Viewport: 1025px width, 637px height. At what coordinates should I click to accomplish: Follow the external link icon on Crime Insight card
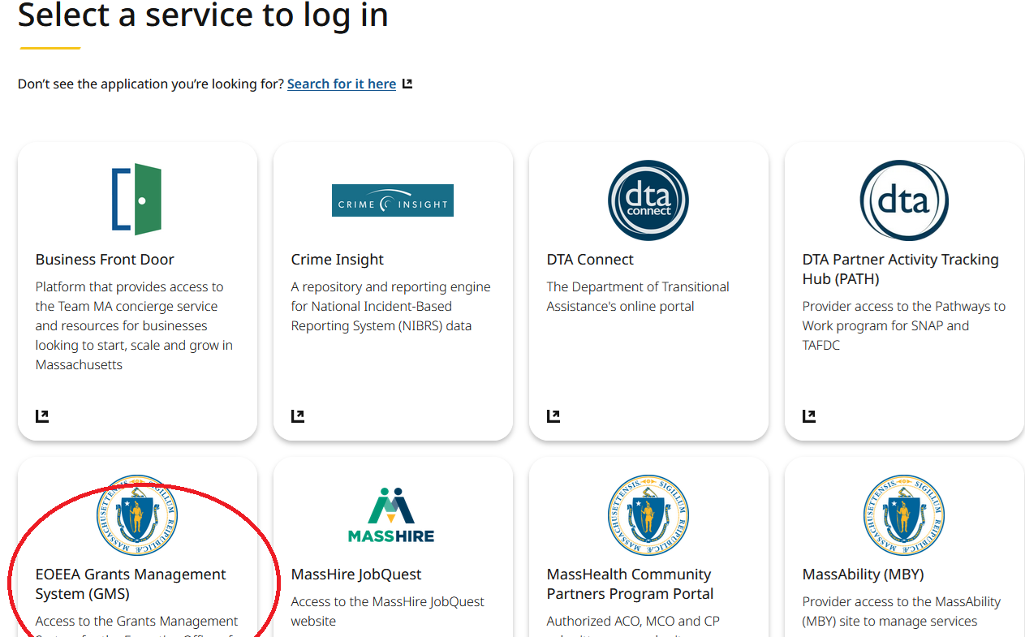pos(298,416)
